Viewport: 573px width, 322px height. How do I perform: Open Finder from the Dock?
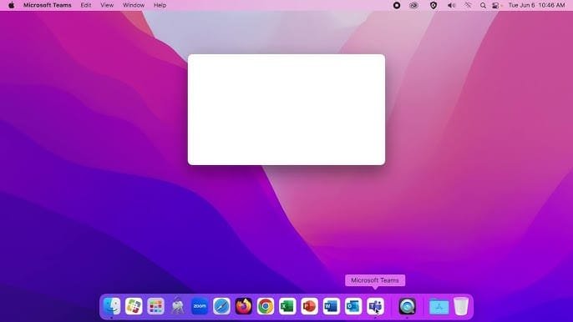point(111,306)
